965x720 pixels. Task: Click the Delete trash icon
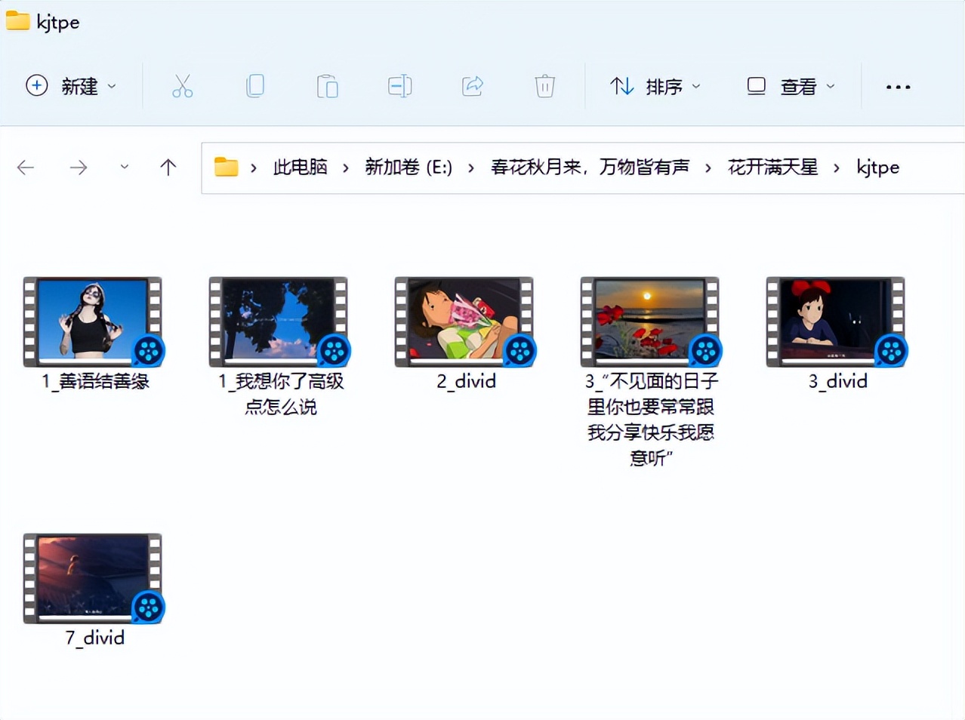pyautogui.click(x=544, y=86)
